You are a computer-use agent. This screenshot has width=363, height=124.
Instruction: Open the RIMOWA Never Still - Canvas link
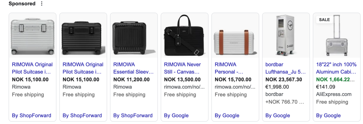click(183, 68)
